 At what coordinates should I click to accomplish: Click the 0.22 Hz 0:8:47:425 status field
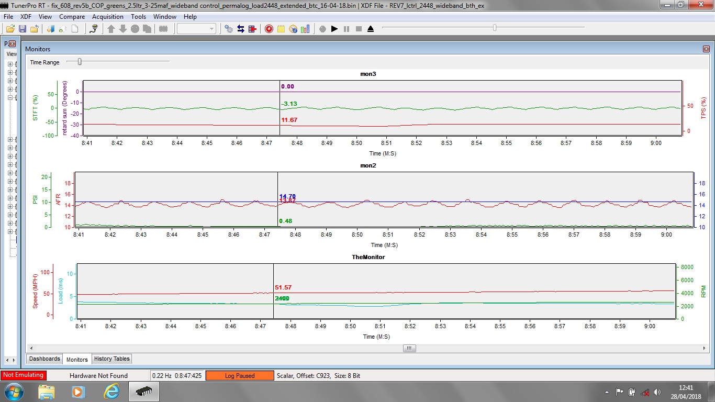click(x=177, y=375)
